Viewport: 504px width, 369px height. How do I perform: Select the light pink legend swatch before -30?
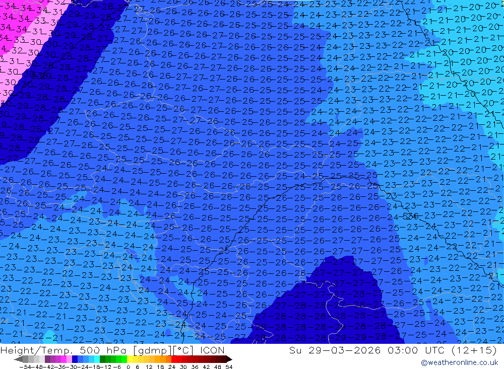pyautogui.click(x=69, y=359)
